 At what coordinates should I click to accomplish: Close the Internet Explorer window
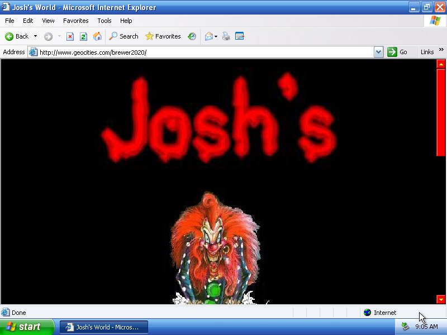coord(440,7)
